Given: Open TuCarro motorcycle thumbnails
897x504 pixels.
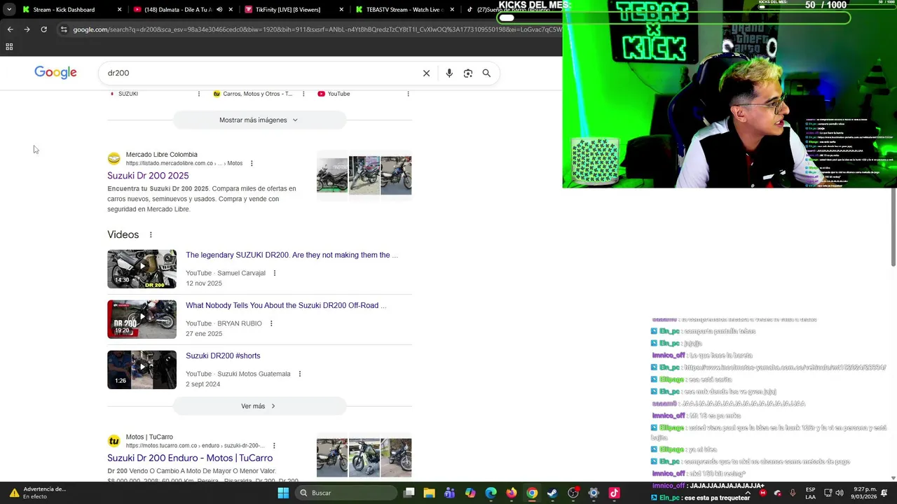Looking at the screenshot, I should pos(364,457).
